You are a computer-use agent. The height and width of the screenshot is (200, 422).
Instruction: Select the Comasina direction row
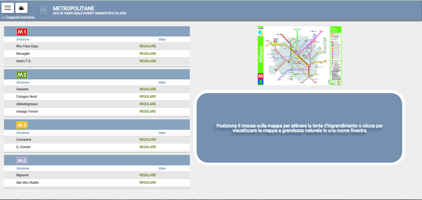click(23, 140)
